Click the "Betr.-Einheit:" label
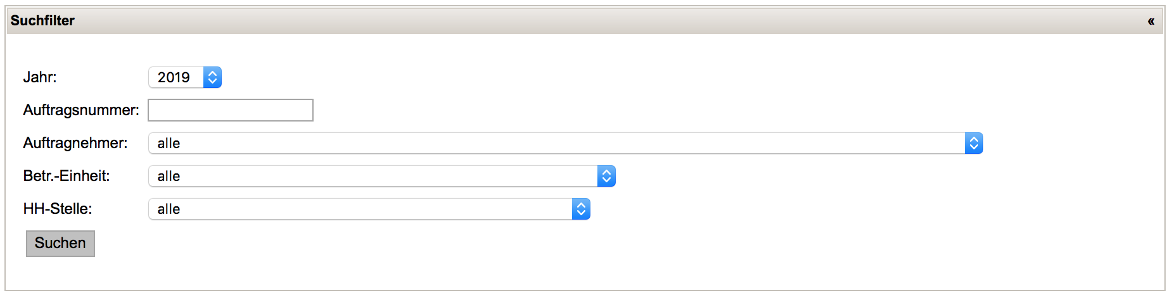This screenshot has width=1172, height=300. coord(67,176)
